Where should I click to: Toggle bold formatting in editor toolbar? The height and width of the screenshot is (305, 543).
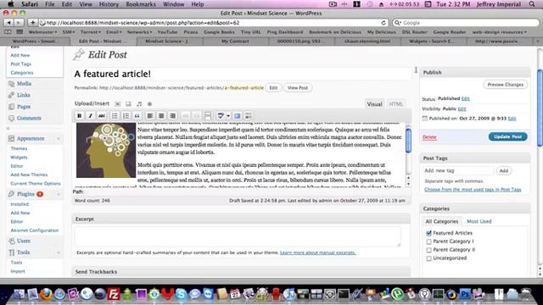pyautogui.click(x=79, y=116)
